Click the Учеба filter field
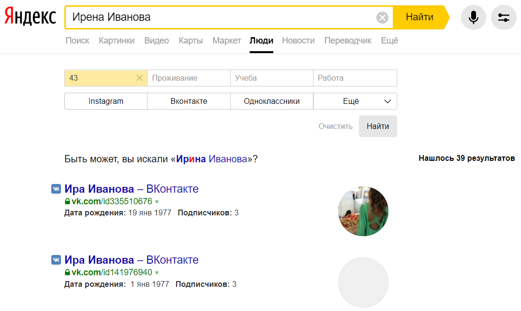The width and height of the screenshot is (521, 311). (272, 78)
